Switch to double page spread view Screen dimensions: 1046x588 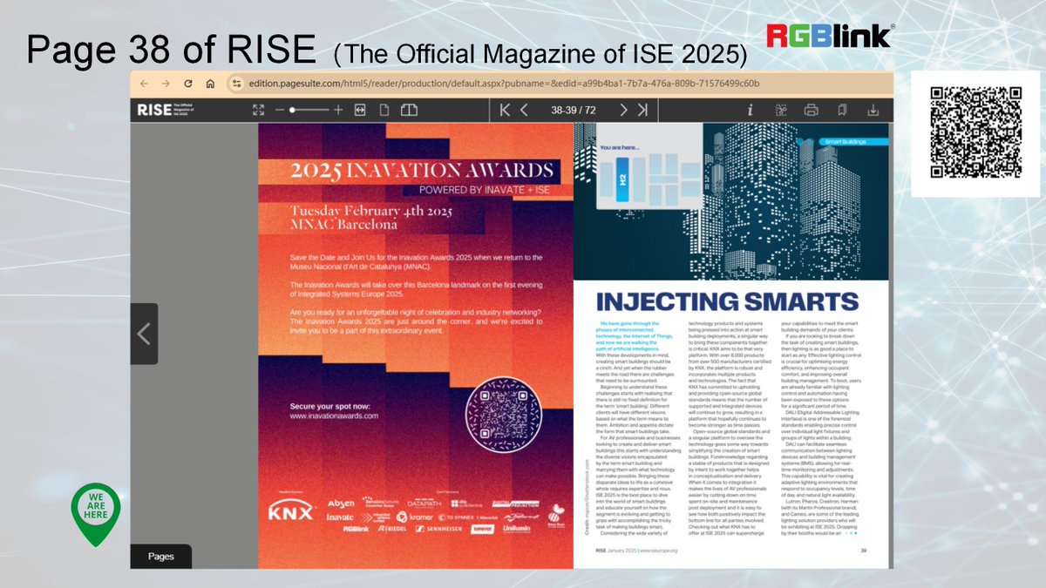[x=410, y=110]
